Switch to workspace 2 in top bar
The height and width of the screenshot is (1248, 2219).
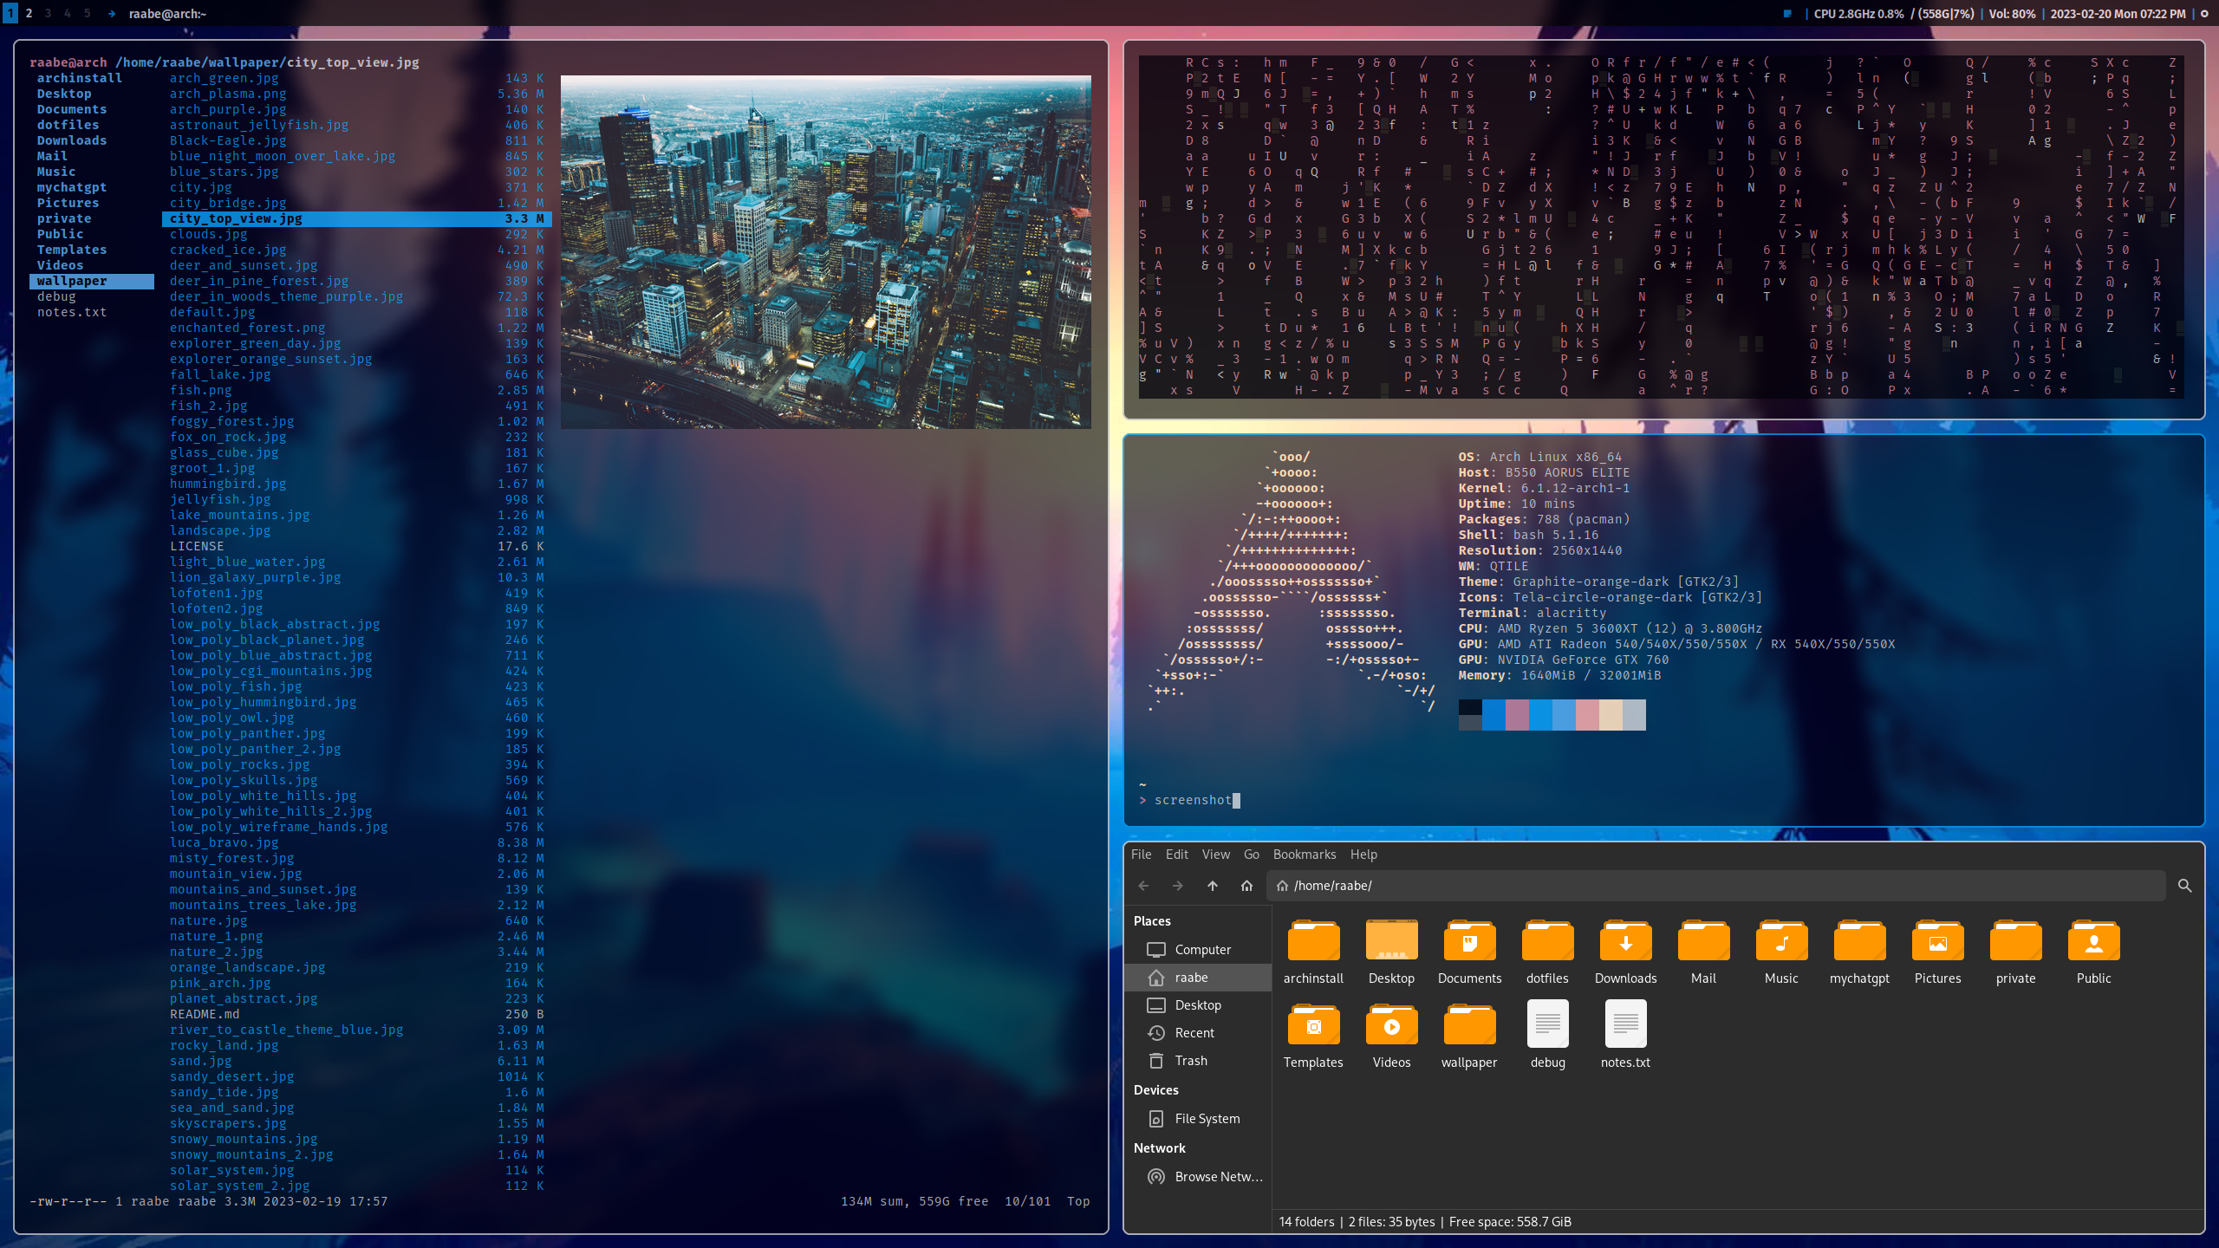29,13
